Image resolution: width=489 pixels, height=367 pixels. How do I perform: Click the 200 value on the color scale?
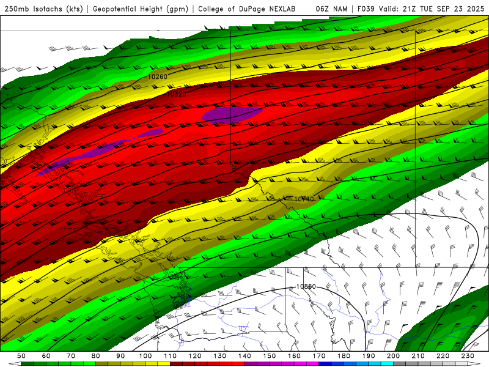(393, 356)
